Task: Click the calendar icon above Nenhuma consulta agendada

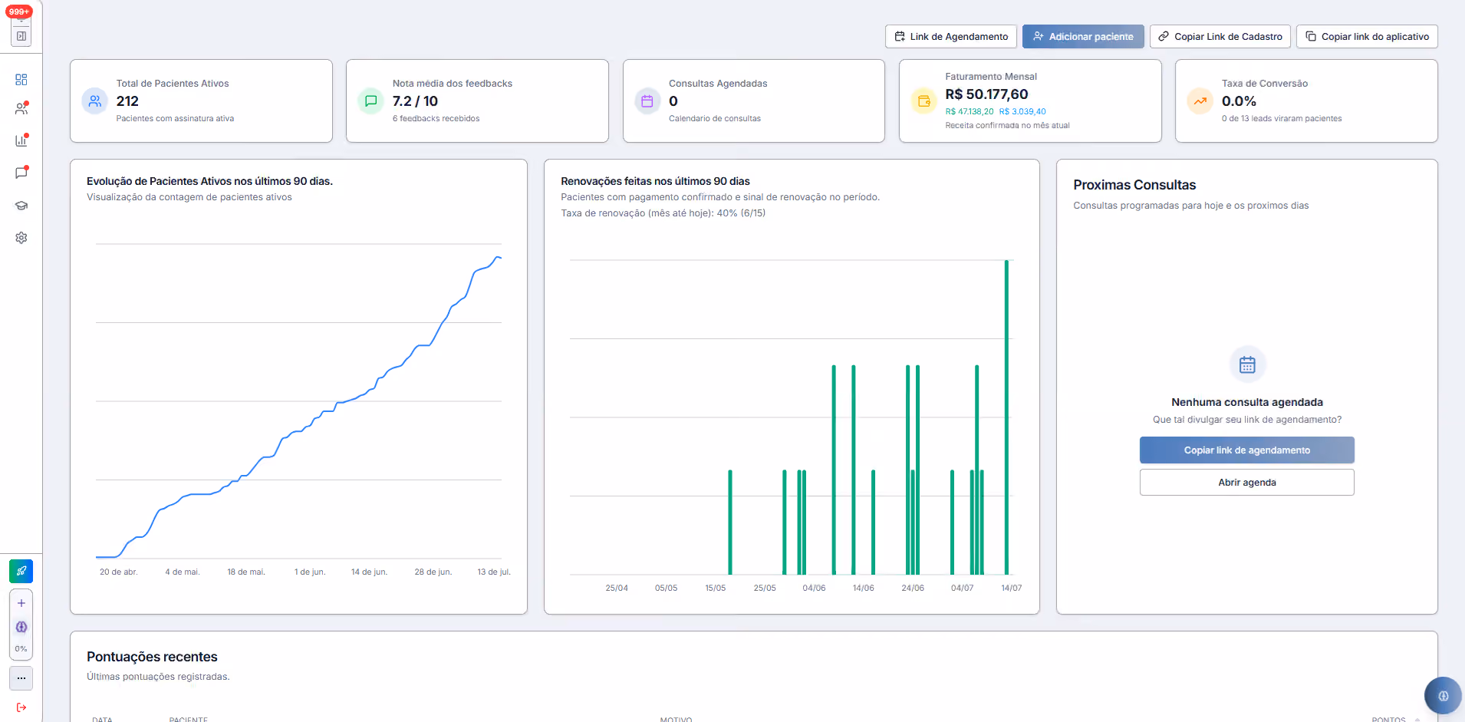Action: tap(1247, 364)
